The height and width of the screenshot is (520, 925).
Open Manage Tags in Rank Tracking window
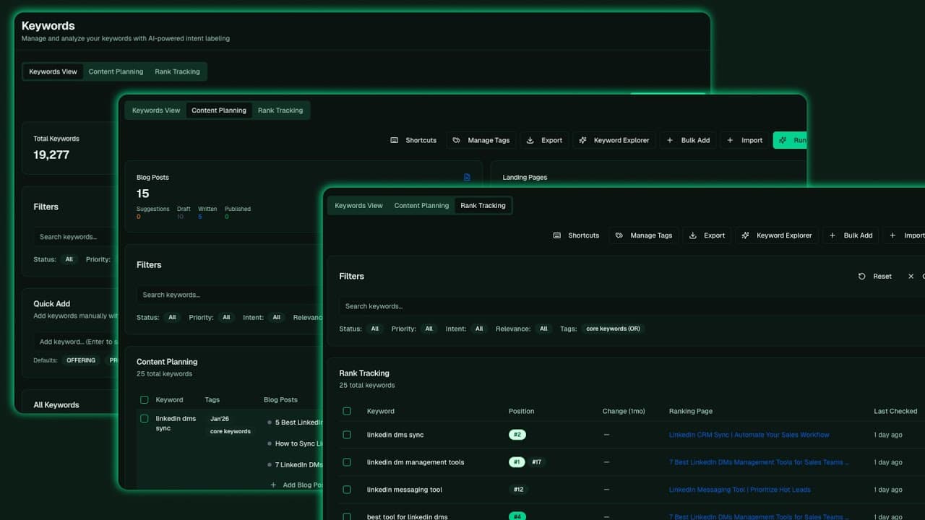[x=644, y=235]
